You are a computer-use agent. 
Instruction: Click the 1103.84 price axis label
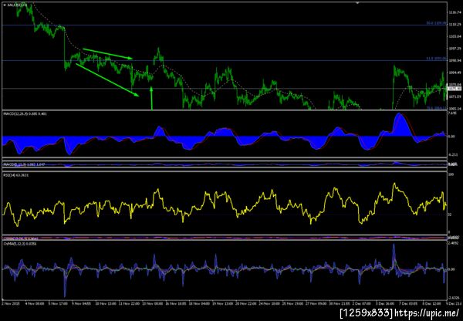coord(455,36)
